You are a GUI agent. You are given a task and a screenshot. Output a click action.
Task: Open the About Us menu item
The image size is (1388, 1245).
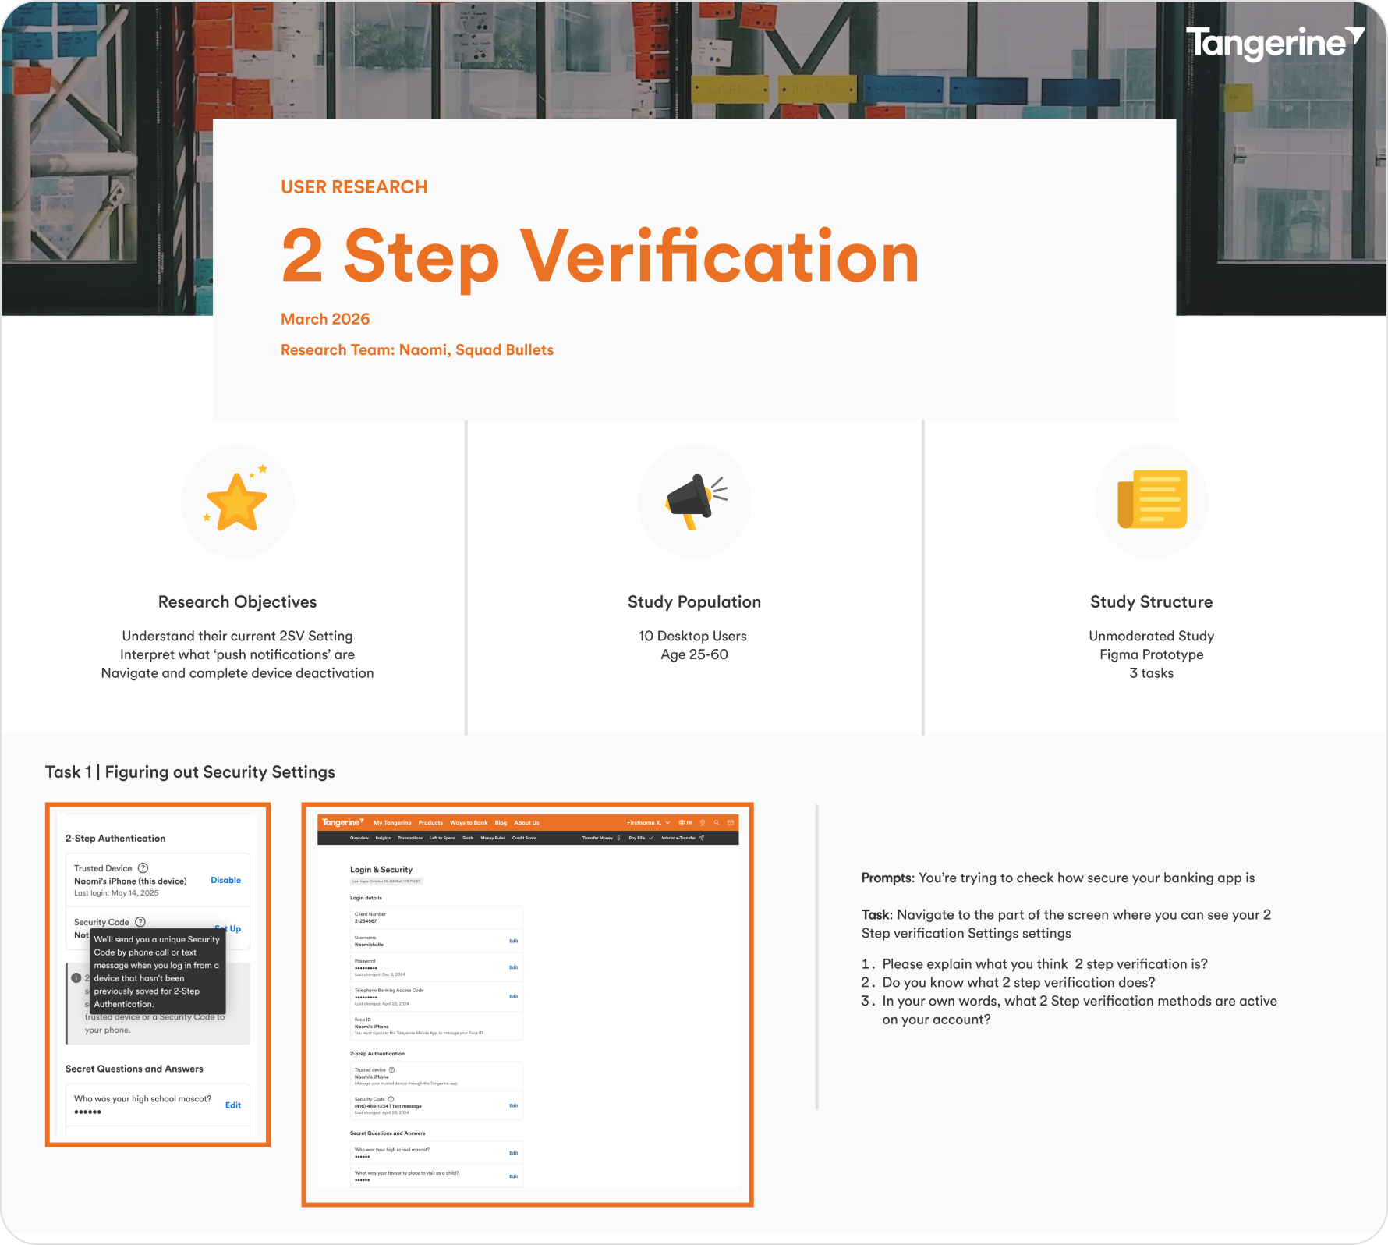pyautogui.click(x=526, y=822)
